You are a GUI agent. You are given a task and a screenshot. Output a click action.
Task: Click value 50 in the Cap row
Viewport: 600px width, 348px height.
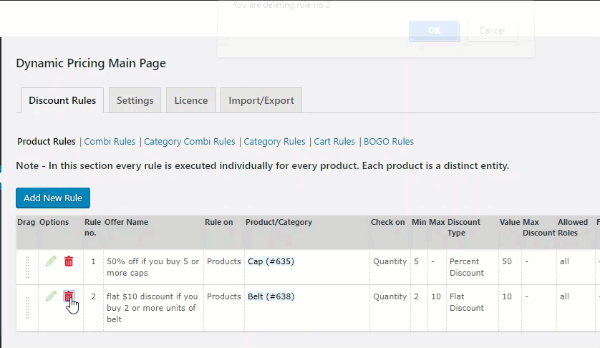pyautogui.click(x=507, y=261)
